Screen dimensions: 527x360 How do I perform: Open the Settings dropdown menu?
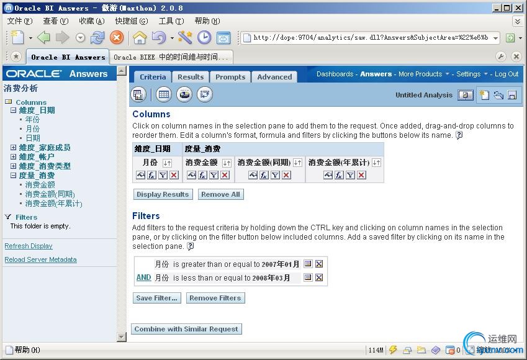pos(472,74)
